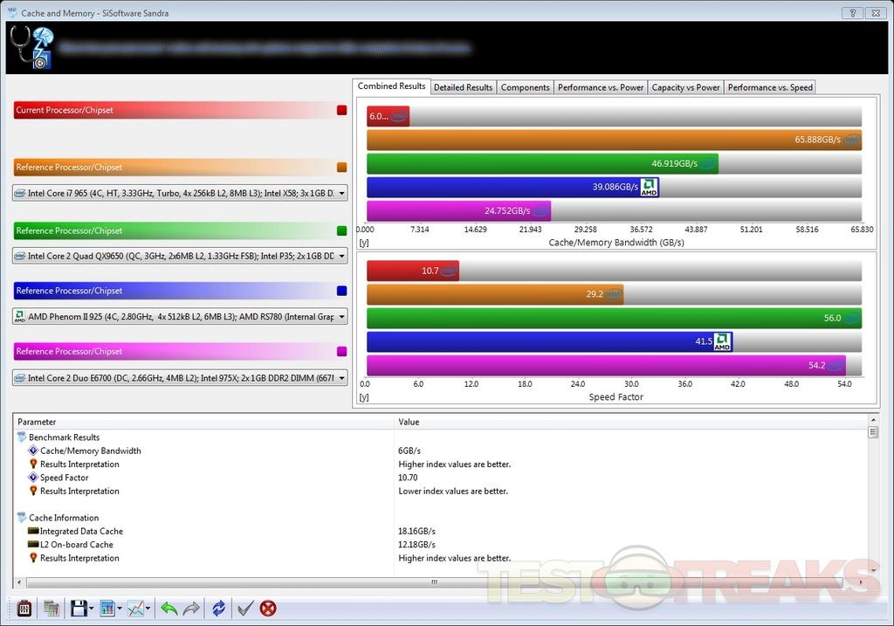Click the floppy disk save icon
894x626 pixels.
point(78,609)
